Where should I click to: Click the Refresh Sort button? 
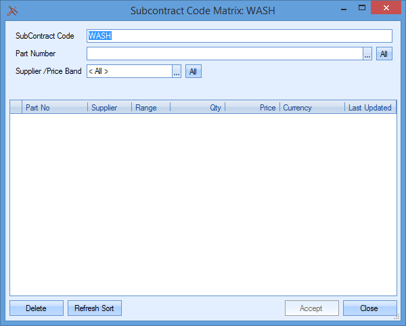point(94,308)
